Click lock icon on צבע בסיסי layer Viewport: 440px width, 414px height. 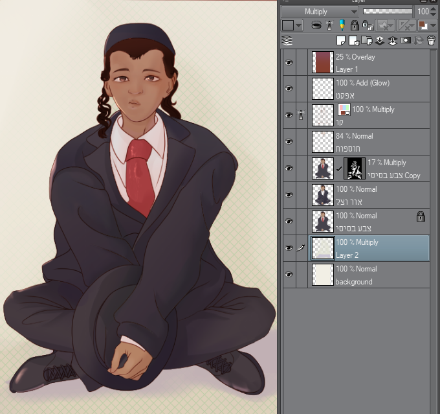coord(421,216)
